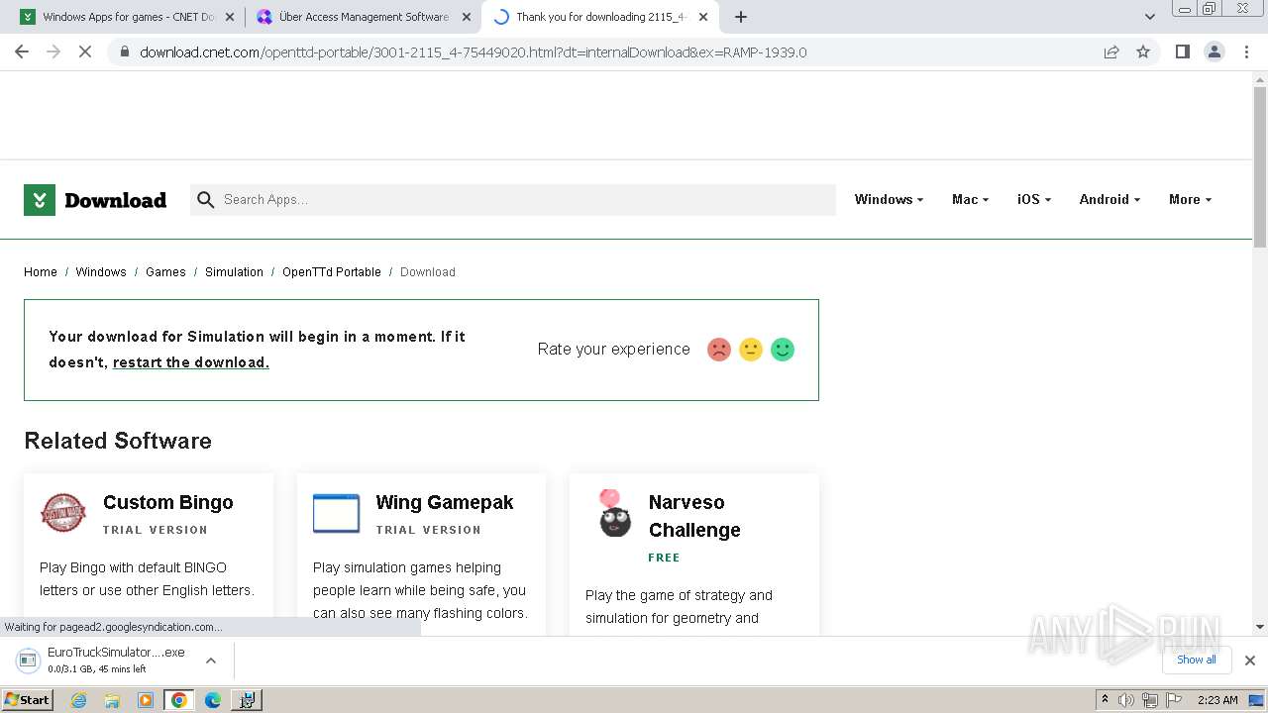The height and width of the screenshot is (713, 1268).
Task: Open Internet Explorer from the taskbar
Action: [x=79, y=700]
